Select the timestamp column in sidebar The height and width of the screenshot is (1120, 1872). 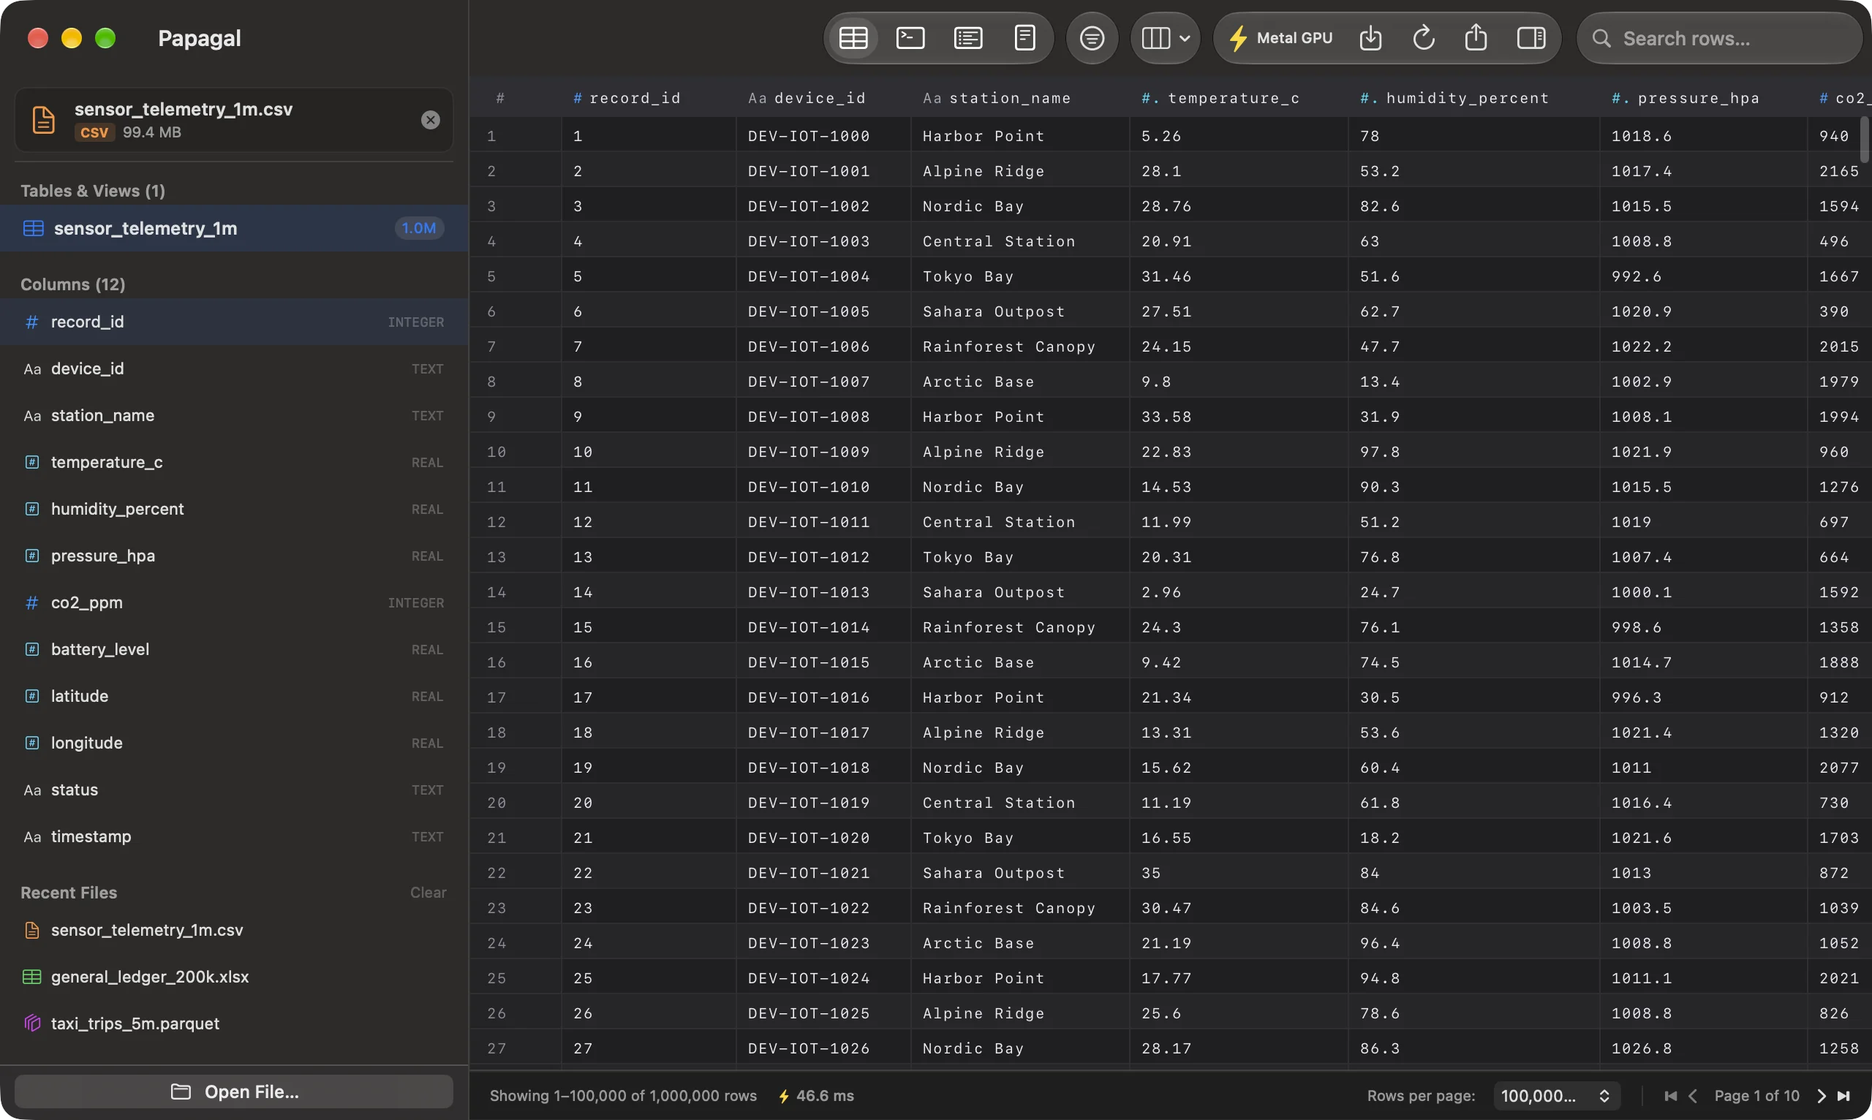234,836
